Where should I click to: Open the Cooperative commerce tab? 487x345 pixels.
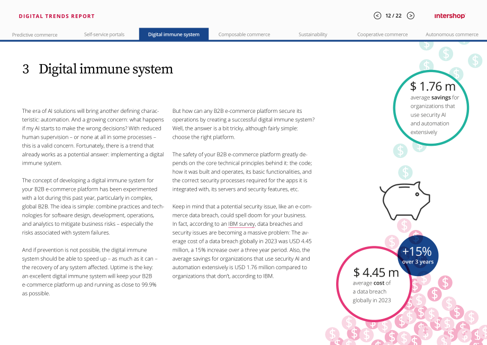pyautogui.click(x=382, y=34)
